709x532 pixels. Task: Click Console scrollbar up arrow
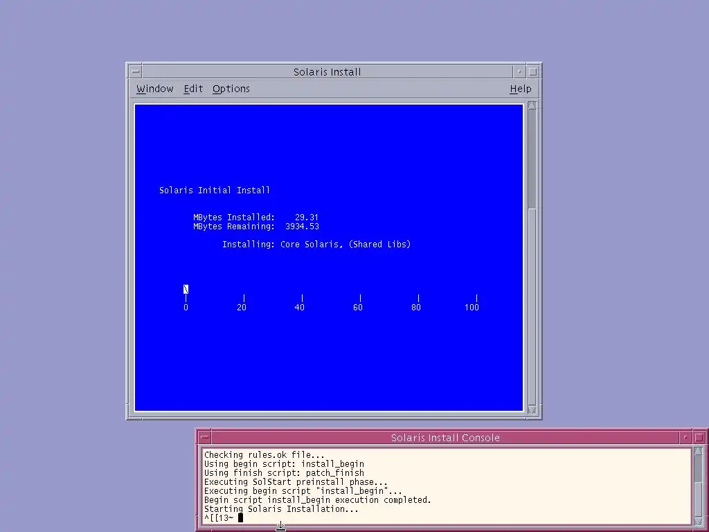[698, 452]
